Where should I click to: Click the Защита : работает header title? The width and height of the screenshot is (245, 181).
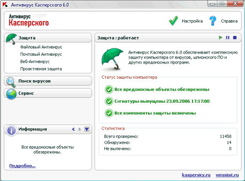[118, 38]
